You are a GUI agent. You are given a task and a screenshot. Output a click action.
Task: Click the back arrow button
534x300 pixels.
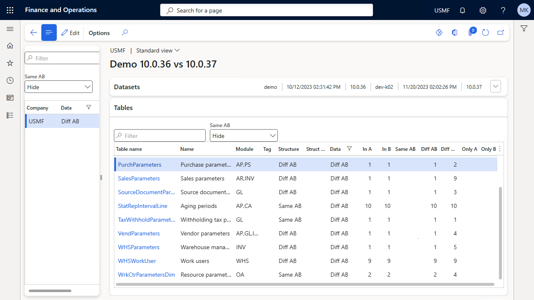click(x=33, y=32)
